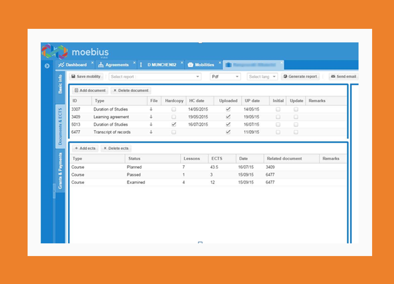This screenshot has width=394, height=284.
Task: Toggle Hardcopy checkbox for document 3409
Action: click(174, 117)
